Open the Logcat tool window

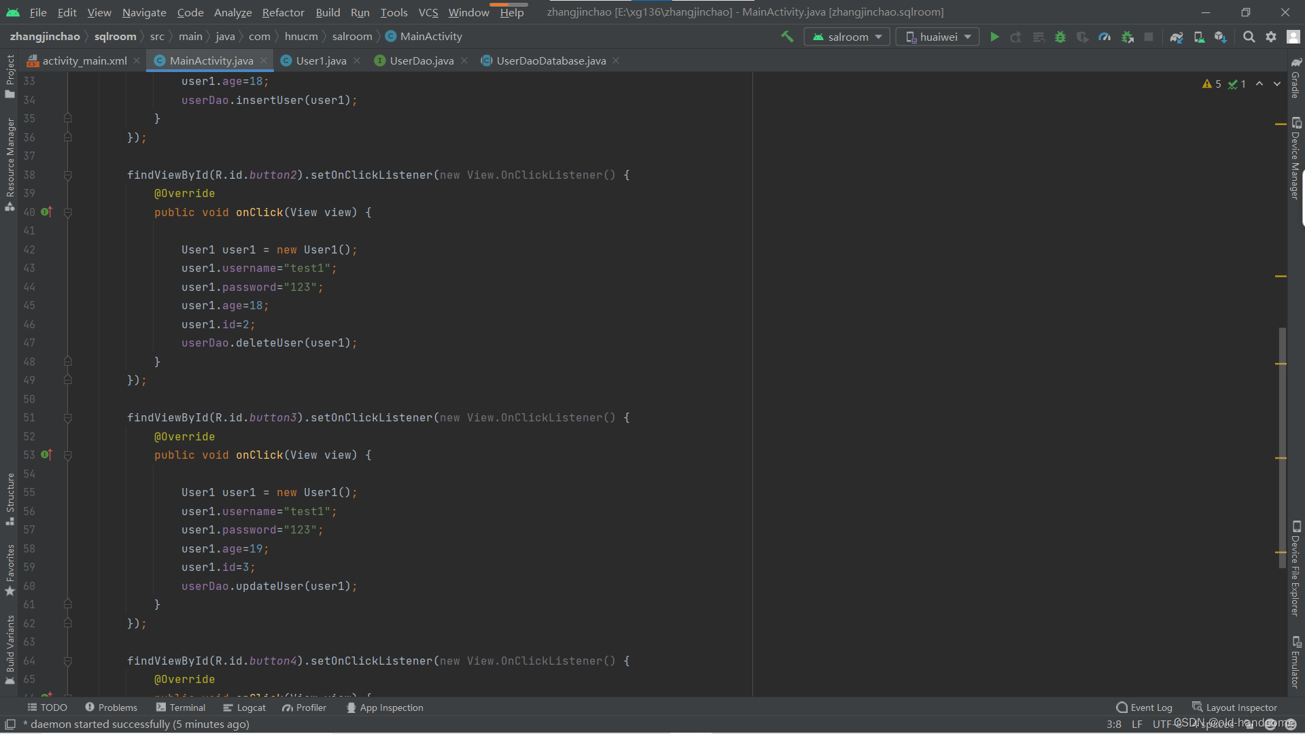(x=245, y=707)
